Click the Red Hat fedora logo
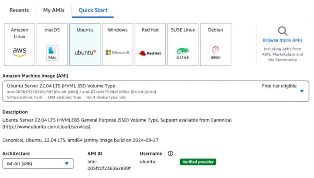This screenshot has width=314, height=178. point(150,53)
